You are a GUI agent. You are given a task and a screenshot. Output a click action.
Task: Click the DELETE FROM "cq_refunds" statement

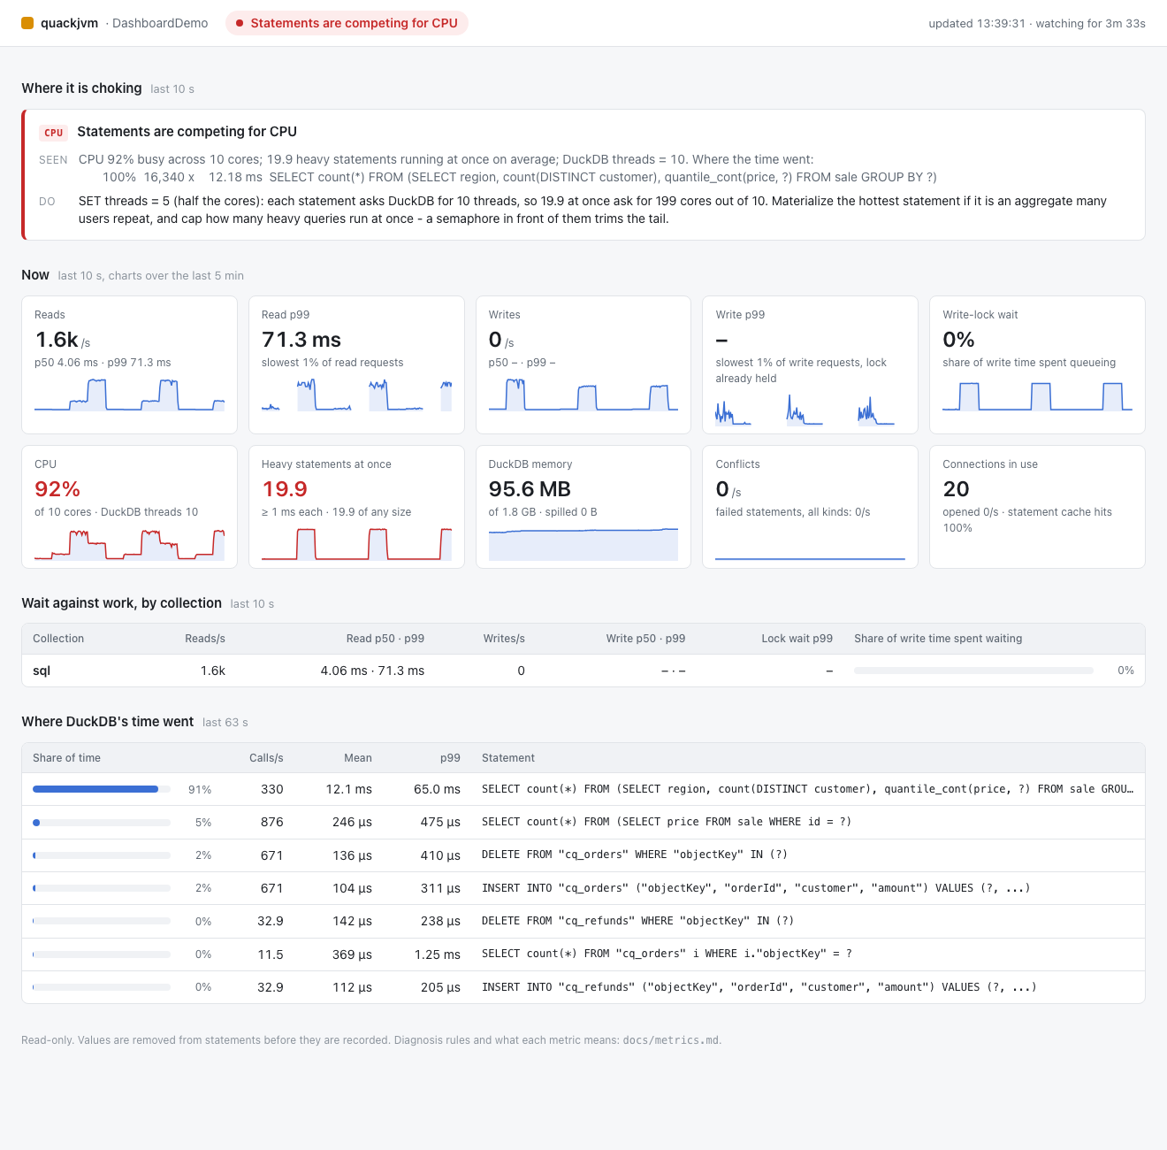pos(638,921)
